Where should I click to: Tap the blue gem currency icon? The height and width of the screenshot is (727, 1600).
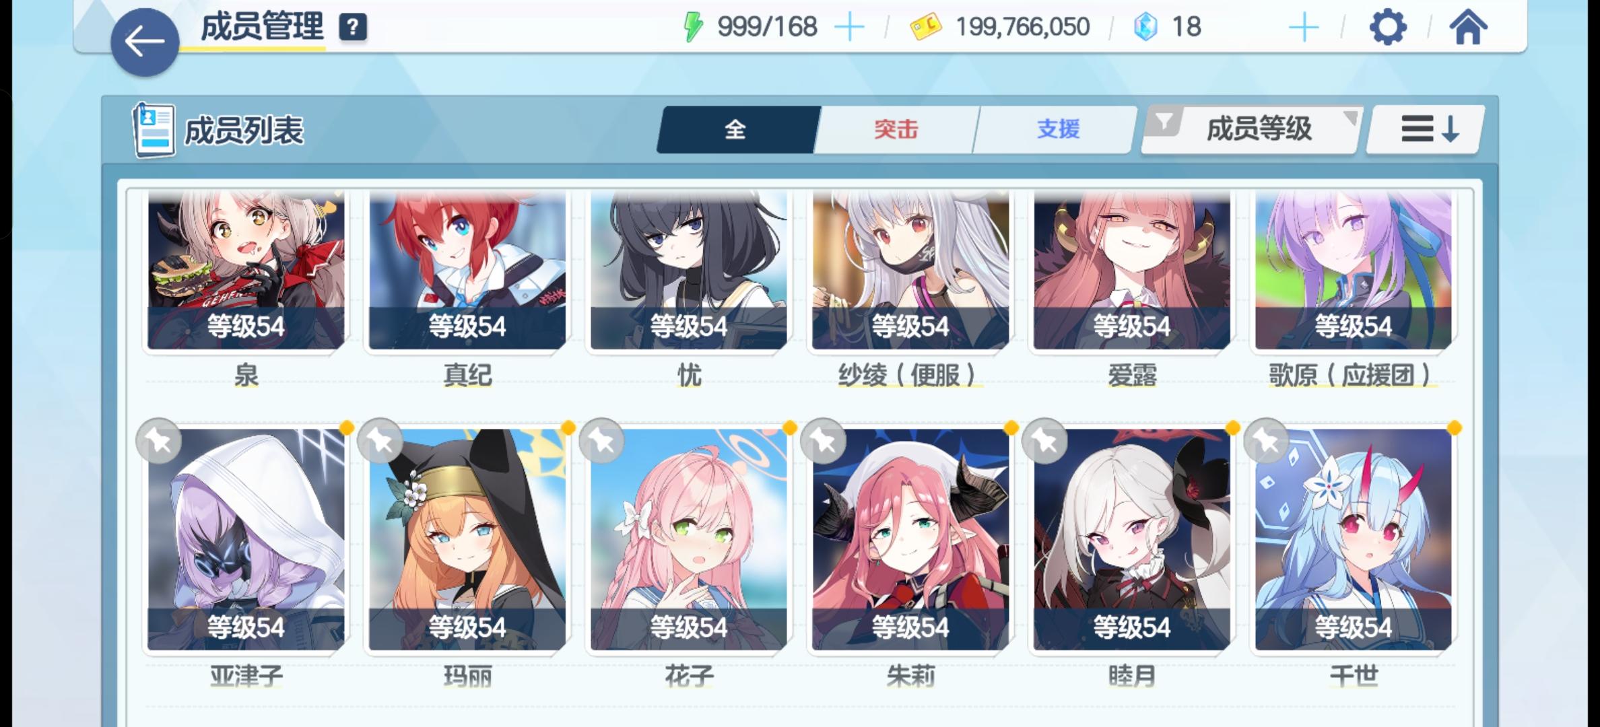pos(1145,28)
